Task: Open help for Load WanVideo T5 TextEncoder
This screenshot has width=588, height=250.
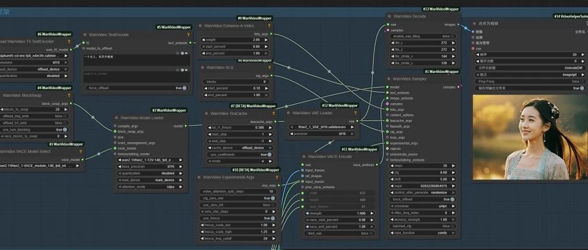Action: pyautogui.click(x=69, y=41)
